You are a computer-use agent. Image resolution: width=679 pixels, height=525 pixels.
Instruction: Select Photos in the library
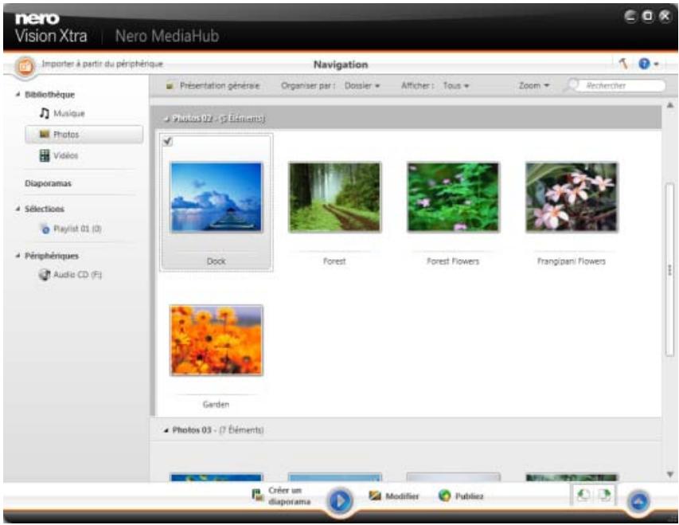point(84,135)
